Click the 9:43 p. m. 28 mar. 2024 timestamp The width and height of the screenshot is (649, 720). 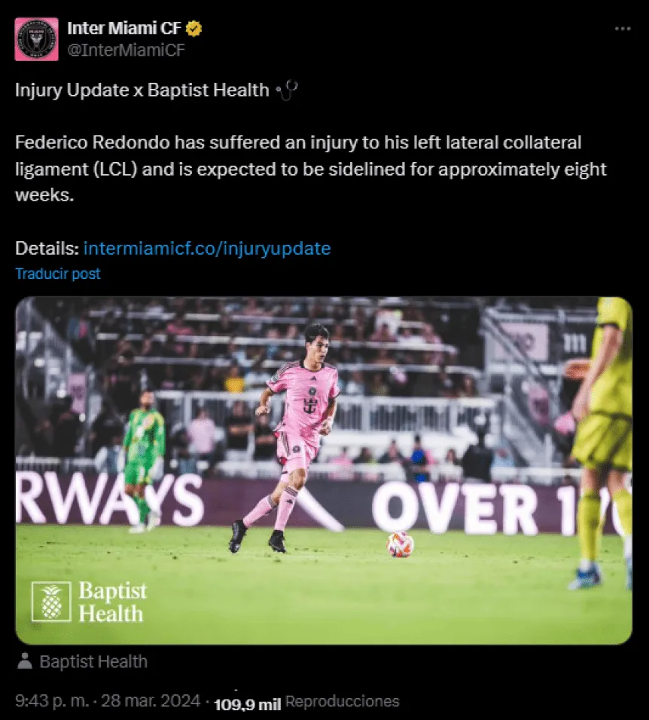108,700
